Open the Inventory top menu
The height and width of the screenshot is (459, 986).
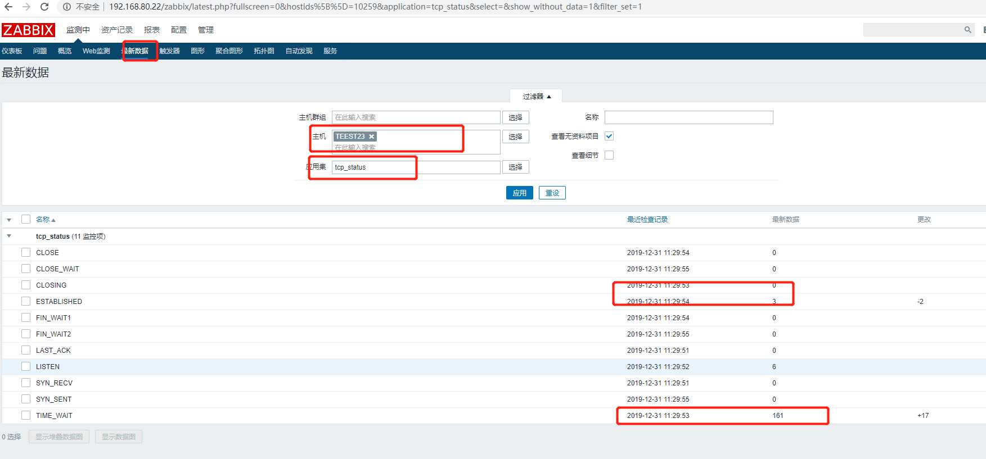[x=117, y=30]
